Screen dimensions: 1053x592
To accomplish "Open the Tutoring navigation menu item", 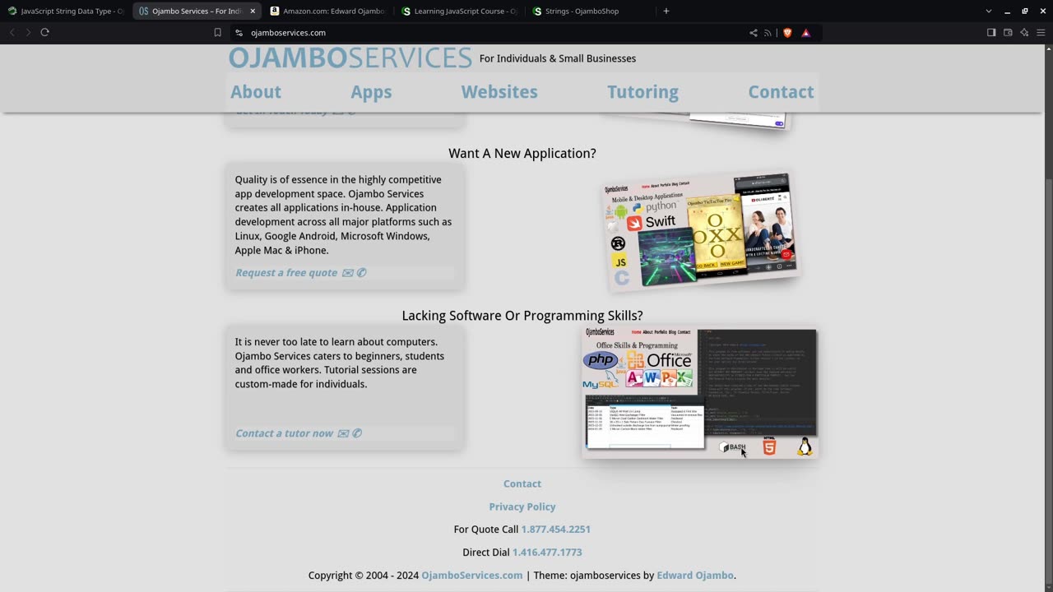I will [642, 92].
